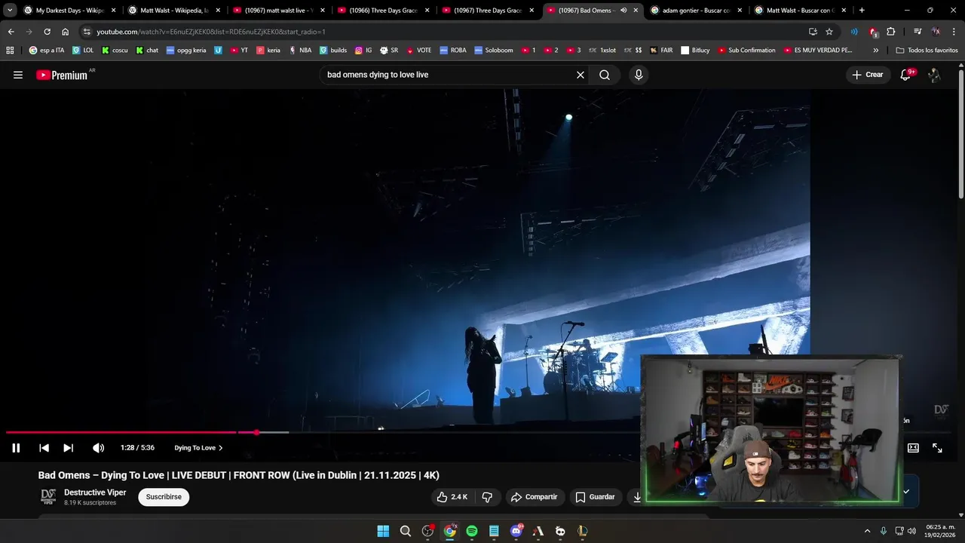
Task: Open the LOL bookmark
Action: coord(83,51)
